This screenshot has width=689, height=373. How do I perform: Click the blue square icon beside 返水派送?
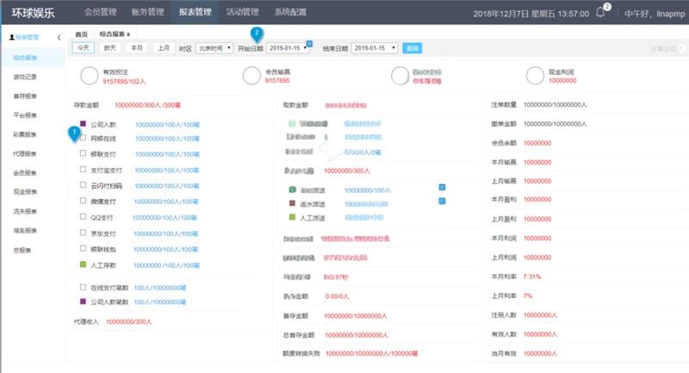(442, 201)
